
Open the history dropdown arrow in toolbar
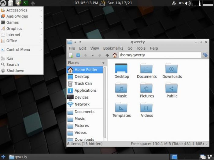tap(92, 55)
